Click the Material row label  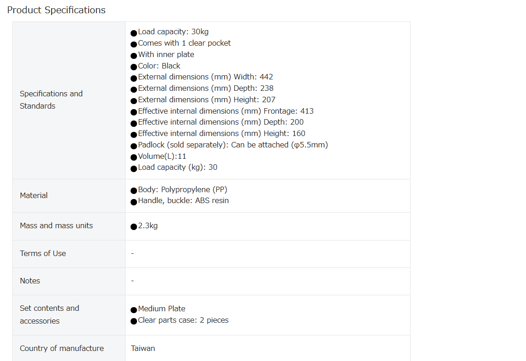(x=33, y=195)
